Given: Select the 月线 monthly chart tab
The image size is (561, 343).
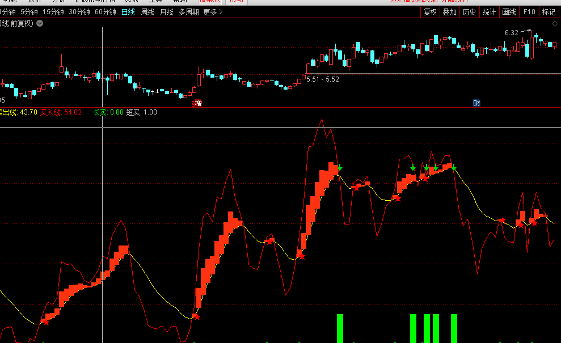Looking at the screenshot, I should pyautogui.click(x=166, y=12).
